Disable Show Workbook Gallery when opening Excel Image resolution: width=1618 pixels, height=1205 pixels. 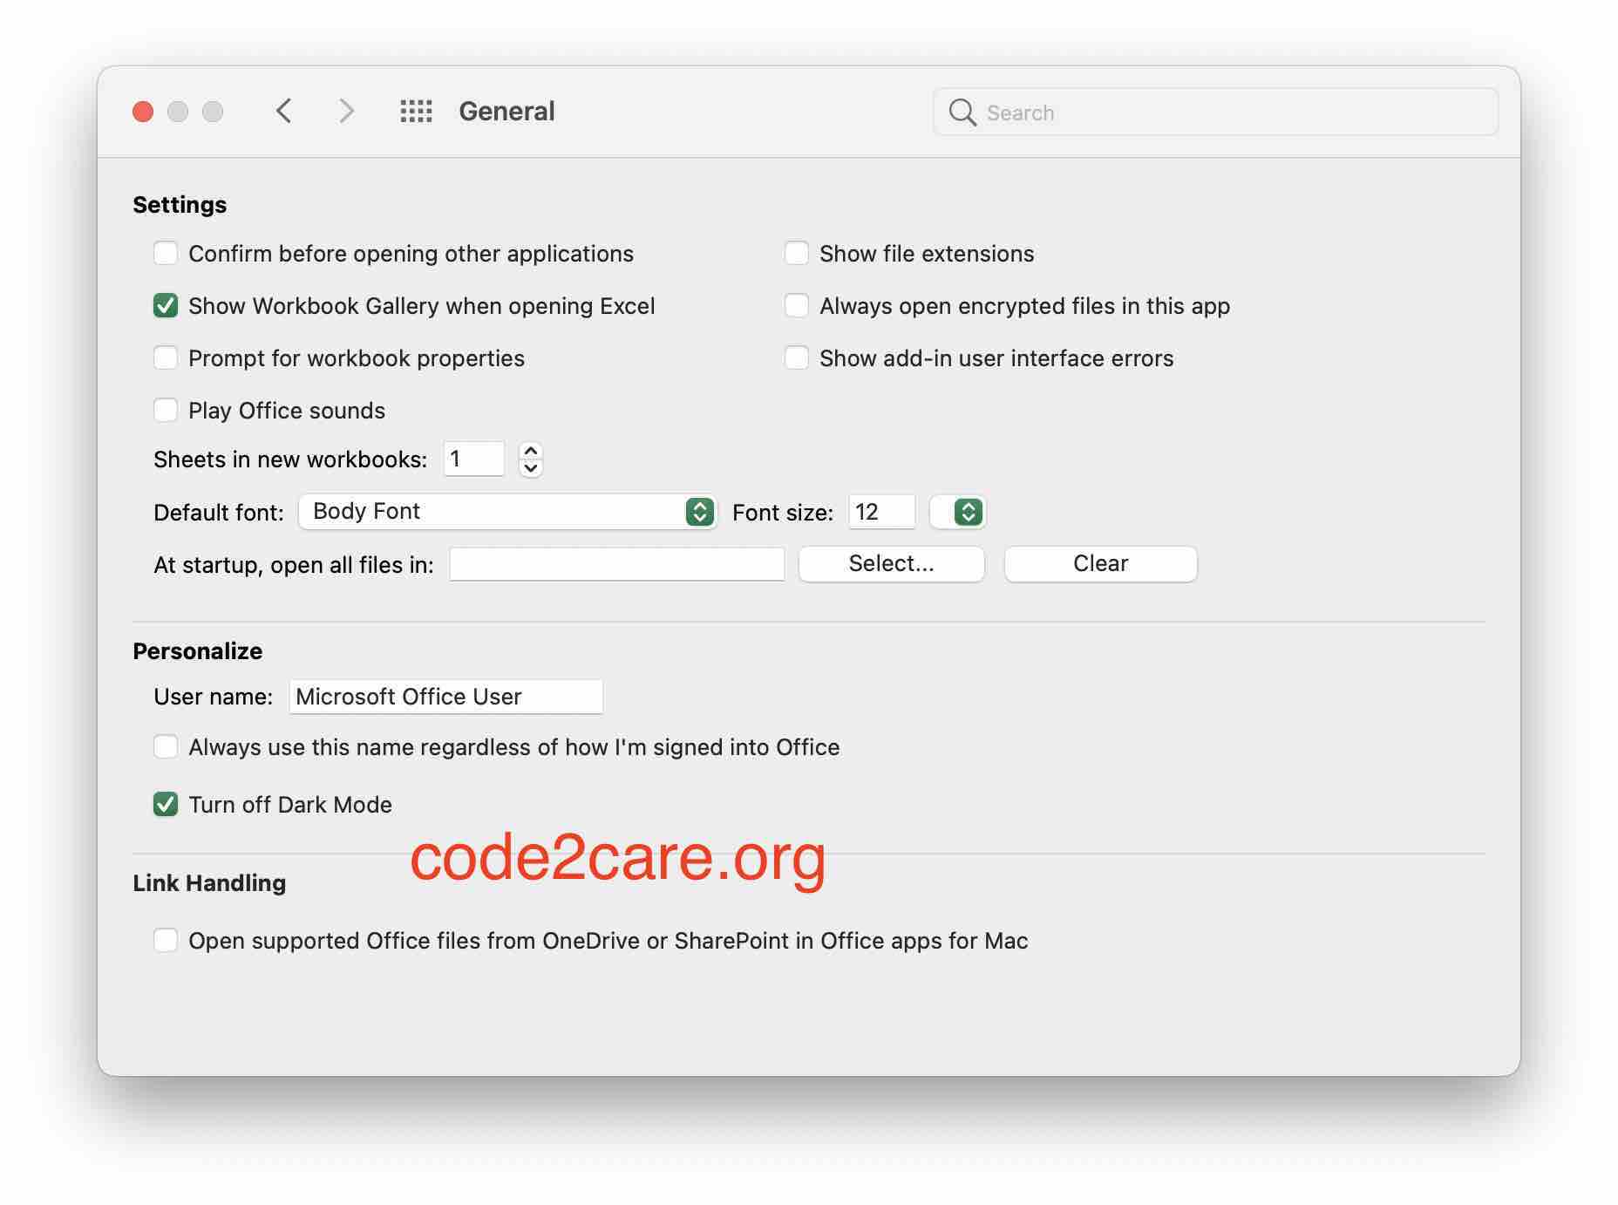pyautogui.click(x=166, y=305)
